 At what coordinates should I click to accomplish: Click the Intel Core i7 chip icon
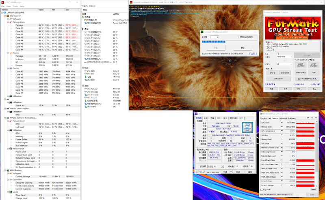[x=8, y=16]
